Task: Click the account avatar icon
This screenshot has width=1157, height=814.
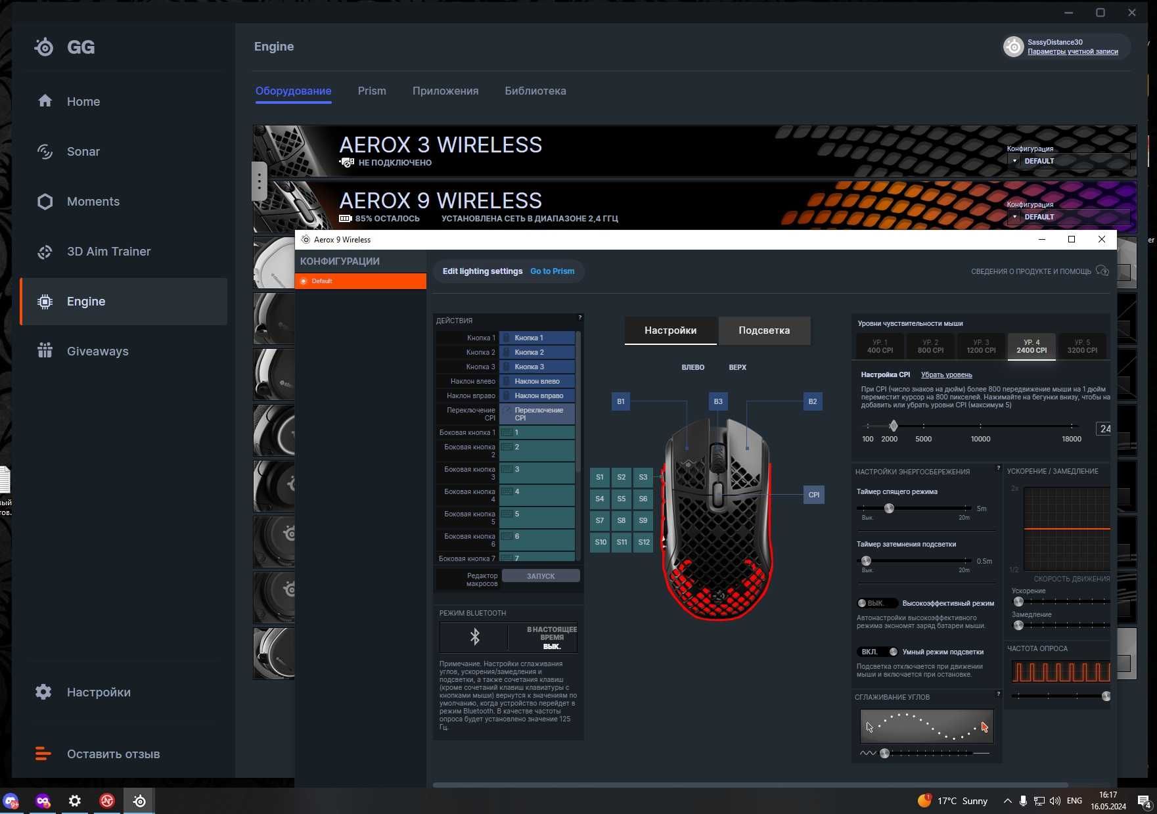Action: [1014, 47]
